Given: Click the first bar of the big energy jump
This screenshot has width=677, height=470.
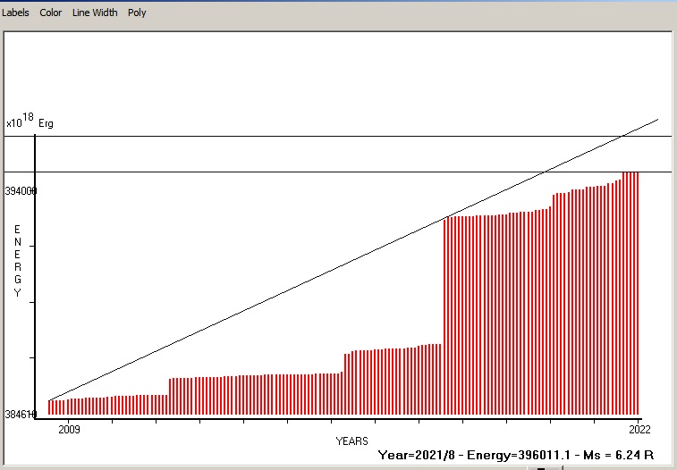Looking at the screenshot, I should [x=445, y=316].
